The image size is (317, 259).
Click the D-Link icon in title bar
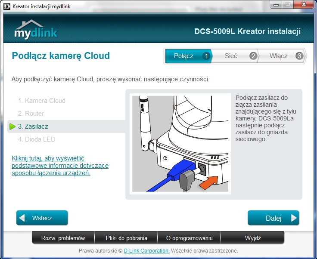pyautogui.click(x=6, y=6)
